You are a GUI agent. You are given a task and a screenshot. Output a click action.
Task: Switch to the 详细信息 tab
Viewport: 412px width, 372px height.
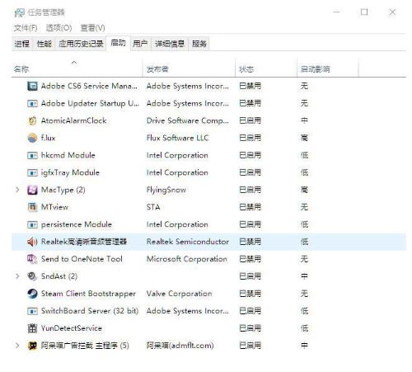pos(170,44)
